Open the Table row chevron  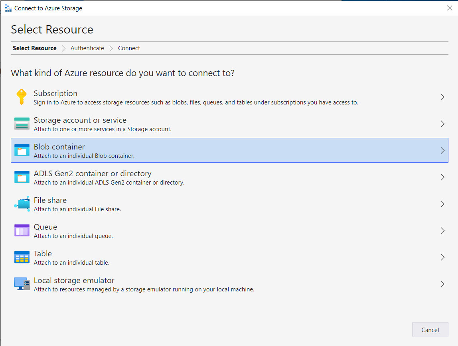click(x=442, y=258)
